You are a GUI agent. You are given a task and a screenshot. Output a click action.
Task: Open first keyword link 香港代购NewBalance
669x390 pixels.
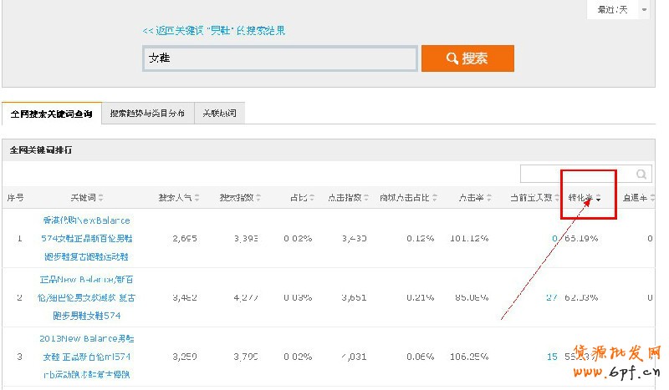point(86,220)
